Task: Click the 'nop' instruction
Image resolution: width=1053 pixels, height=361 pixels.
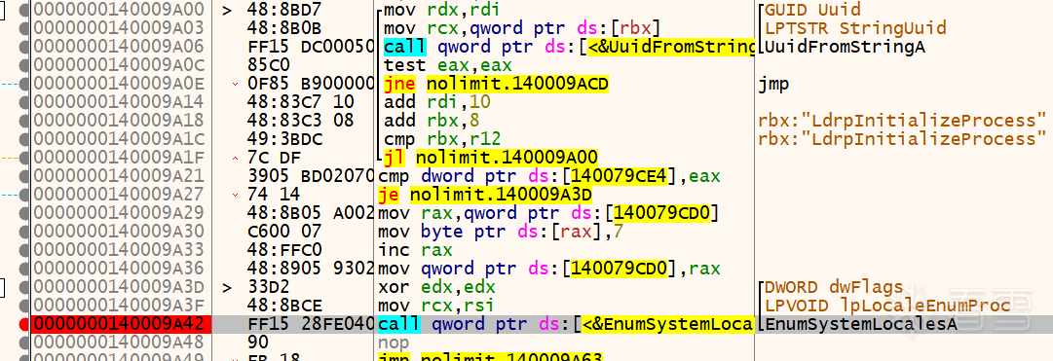Action: (x=393, y=343)
